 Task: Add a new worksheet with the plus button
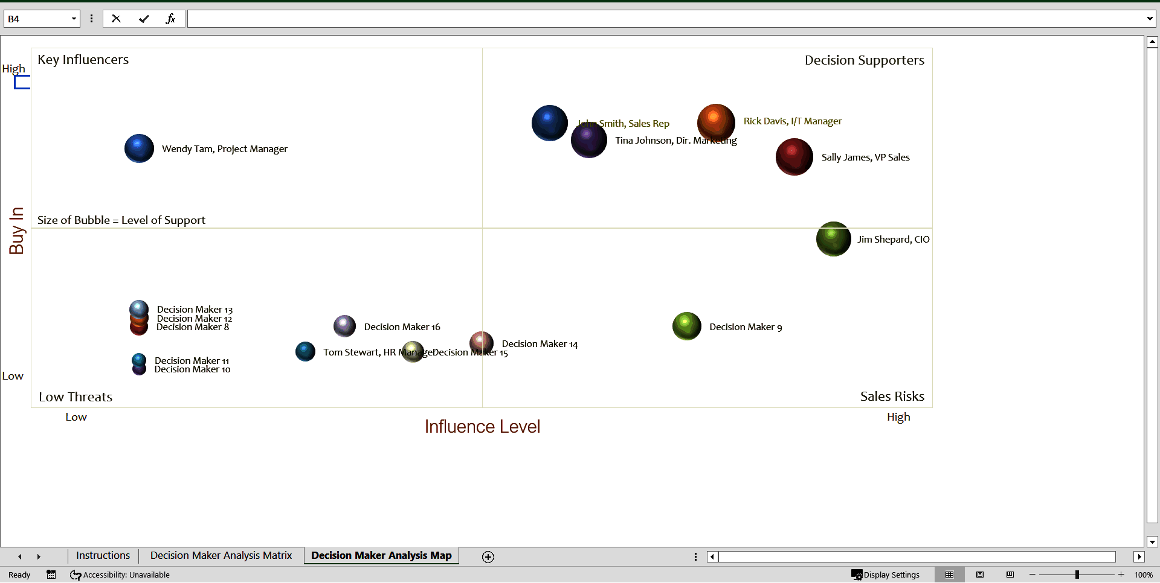487,556
